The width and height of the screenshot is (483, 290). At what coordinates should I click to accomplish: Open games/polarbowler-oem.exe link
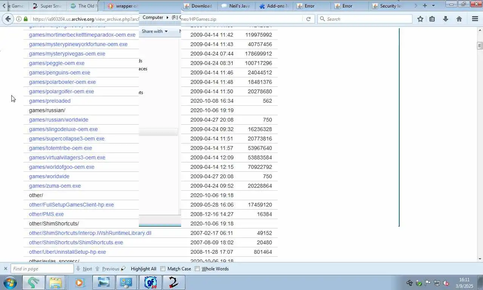62,82
